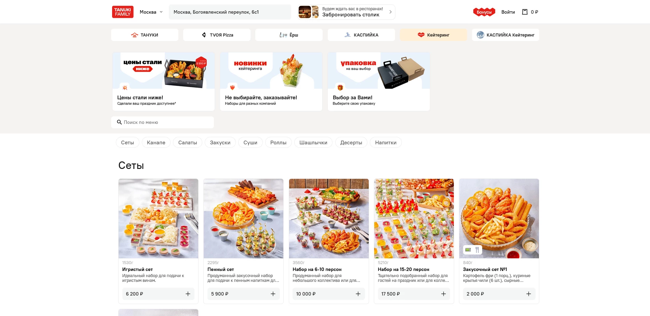The width and height of the screenshot is (650, 316).
Task: Click the Войти login link
Action: pyautogui.click(x=508, y=12)
